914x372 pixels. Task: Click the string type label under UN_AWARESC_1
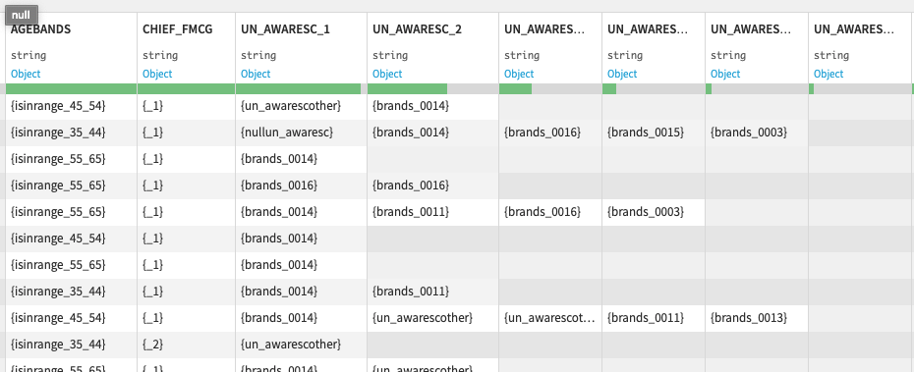coord(258,55)
